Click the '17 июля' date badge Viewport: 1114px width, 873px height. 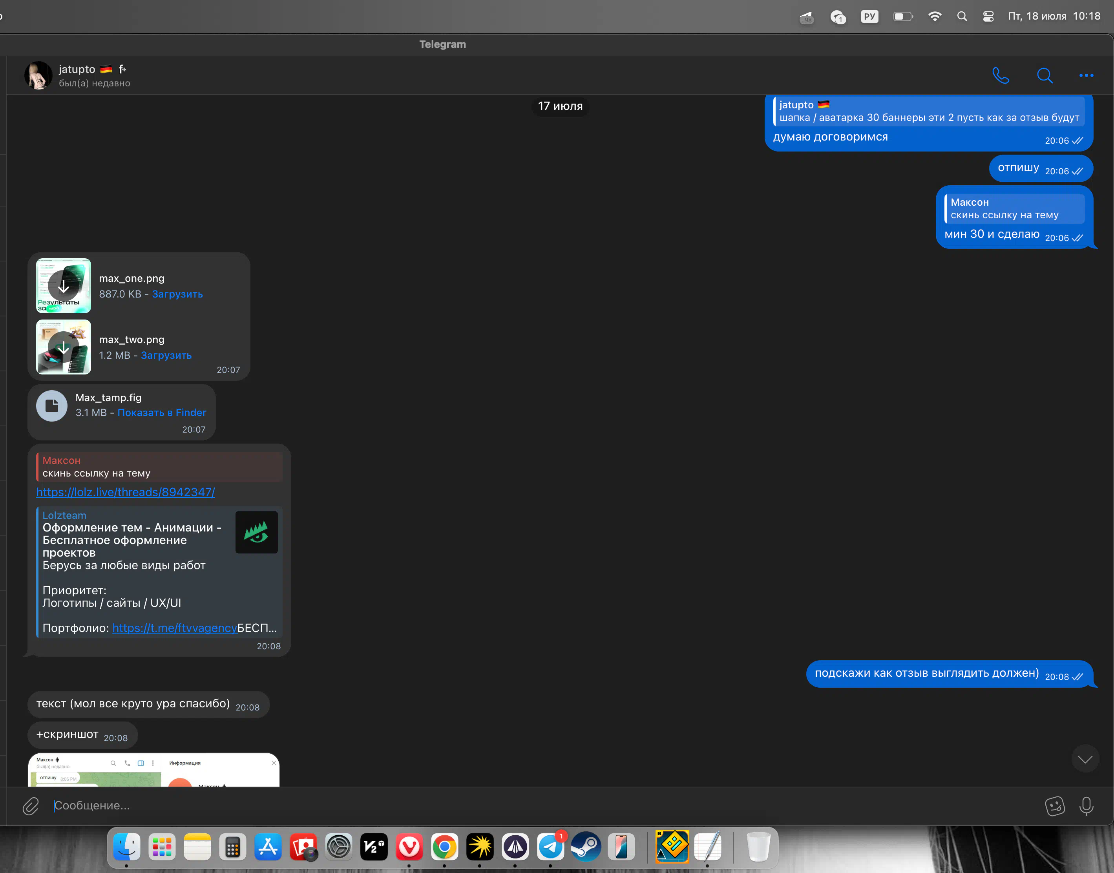560,106
